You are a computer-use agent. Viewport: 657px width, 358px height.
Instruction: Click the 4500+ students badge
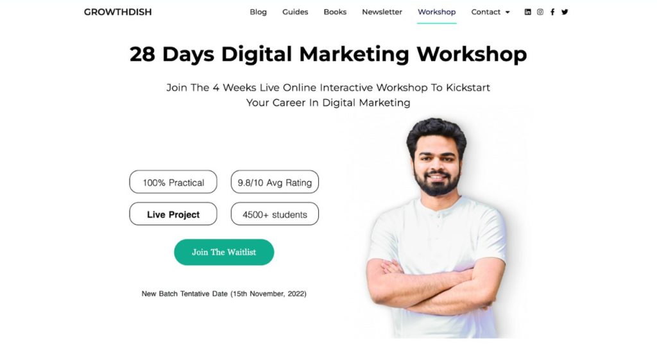[275, 214]
